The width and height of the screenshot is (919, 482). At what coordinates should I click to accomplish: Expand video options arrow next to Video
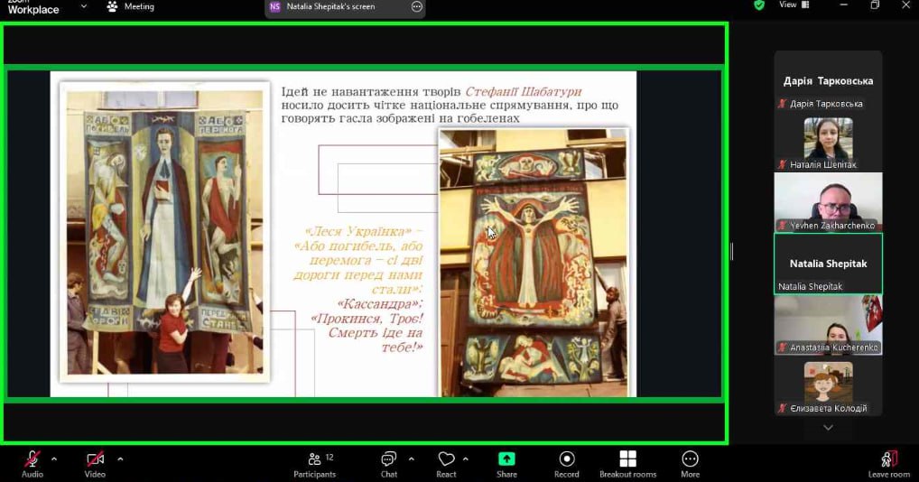(x=120, y=459)
